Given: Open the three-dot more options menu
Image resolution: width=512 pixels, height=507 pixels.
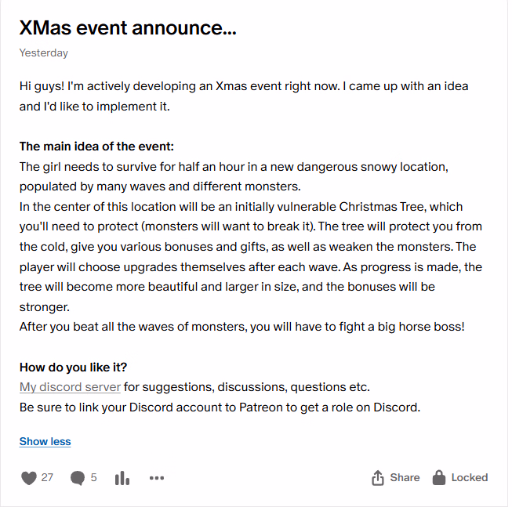Looking at the screenshot, I should (157, 478).
